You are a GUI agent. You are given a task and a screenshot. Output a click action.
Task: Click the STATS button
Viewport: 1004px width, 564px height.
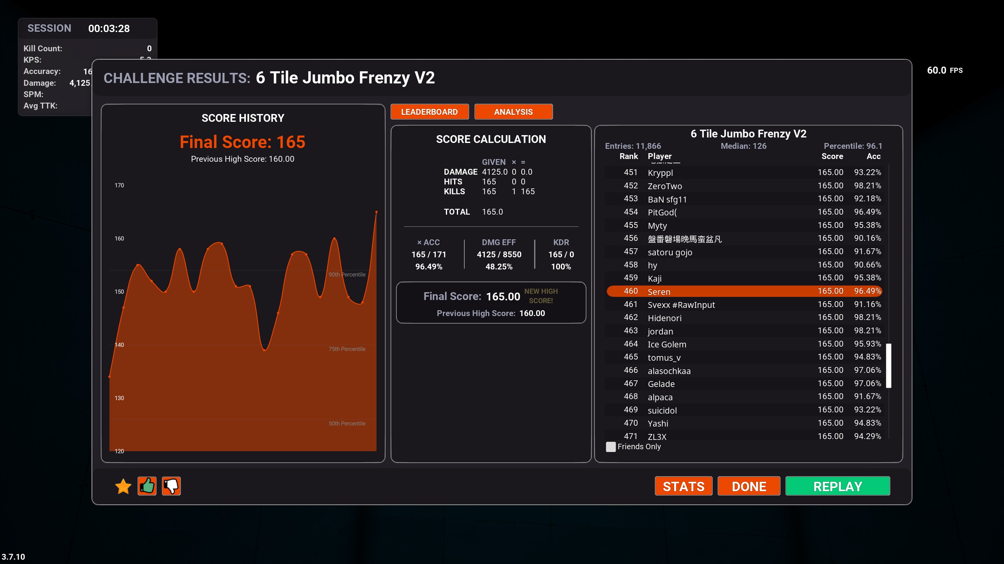click(683, 486)
